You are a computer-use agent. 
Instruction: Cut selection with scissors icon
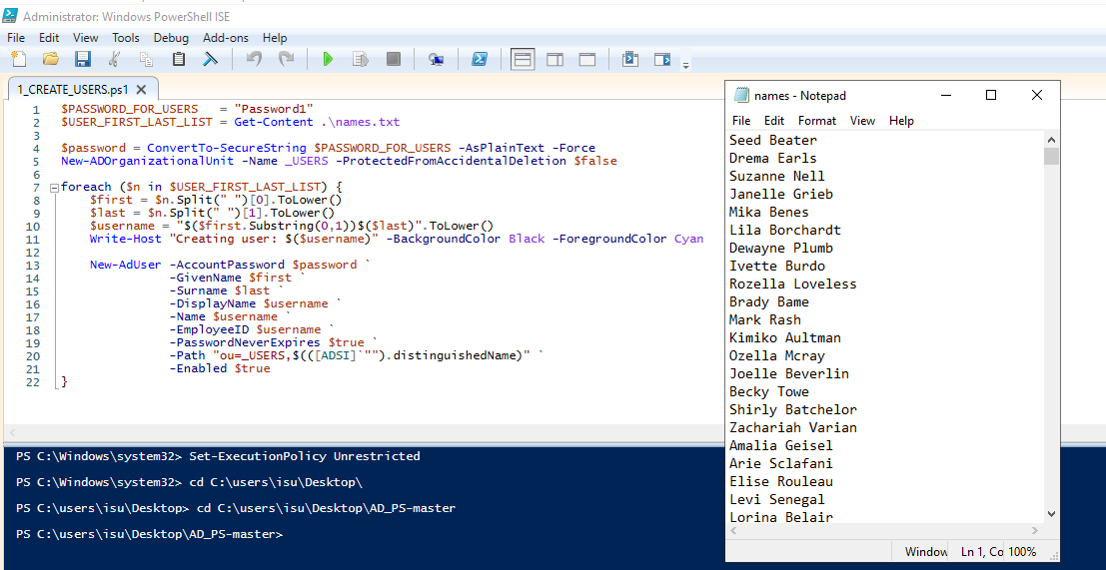point(114,59)
